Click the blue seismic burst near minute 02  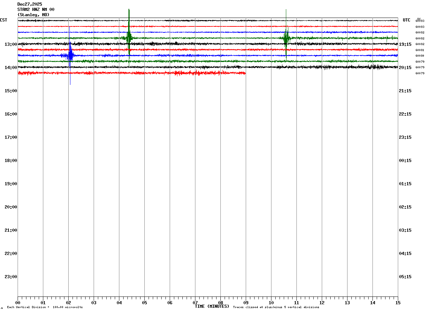click(x=70, y=55)
